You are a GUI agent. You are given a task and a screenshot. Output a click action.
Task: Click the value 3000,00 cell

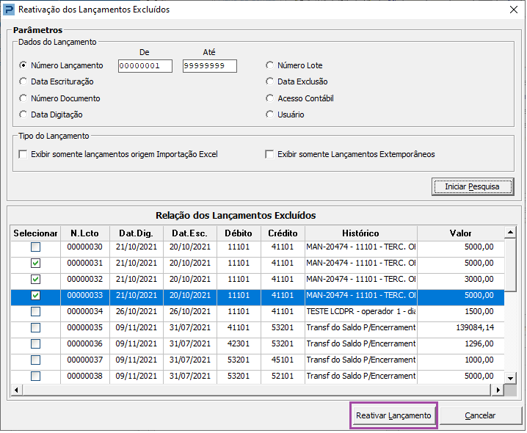[x=460, y=280]
